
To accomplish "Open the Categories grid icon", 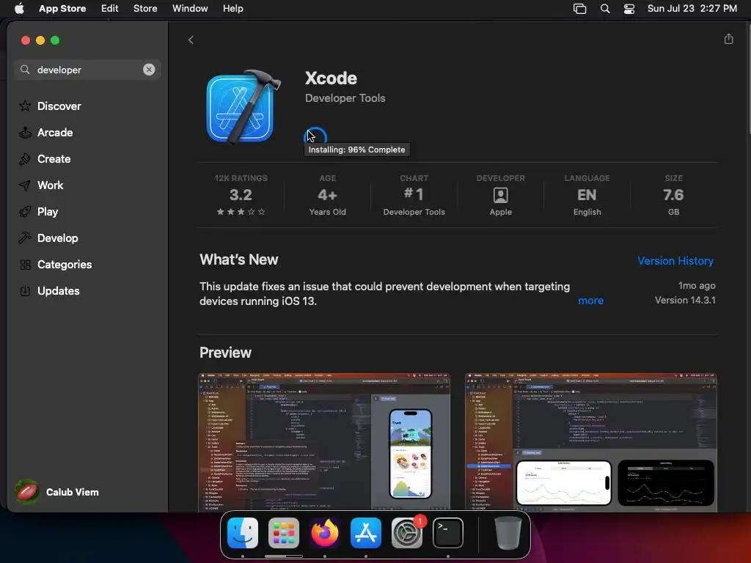I will [25, 264].
